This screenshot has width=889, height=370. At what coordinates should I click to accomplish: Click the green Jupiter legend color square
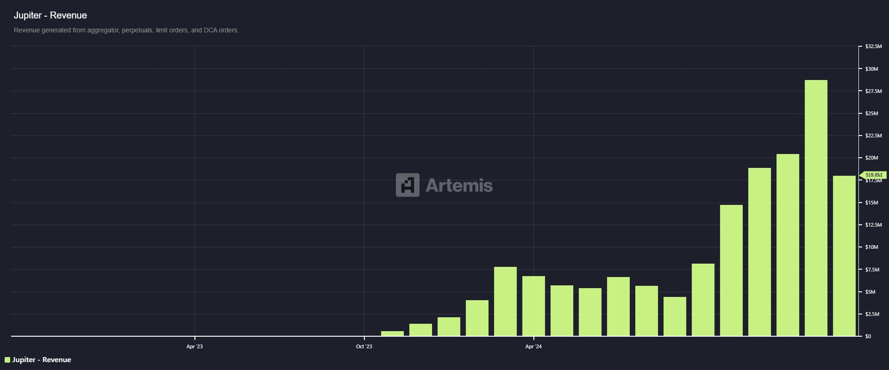tap(7, 360)
